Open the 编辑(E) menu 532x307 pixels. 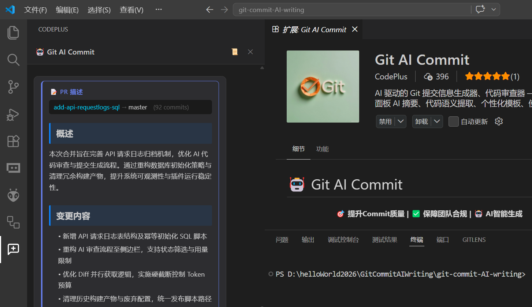point(67,10)
